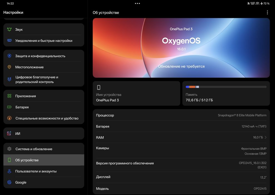Click the accessibility icon beside Специальные возможности
275x195 pixels.
pos(9,118)
